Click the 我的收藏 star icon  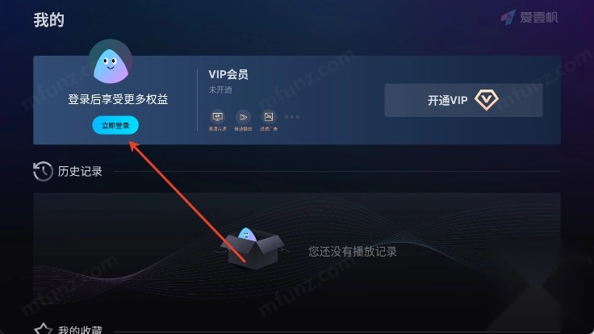point(43,328)
